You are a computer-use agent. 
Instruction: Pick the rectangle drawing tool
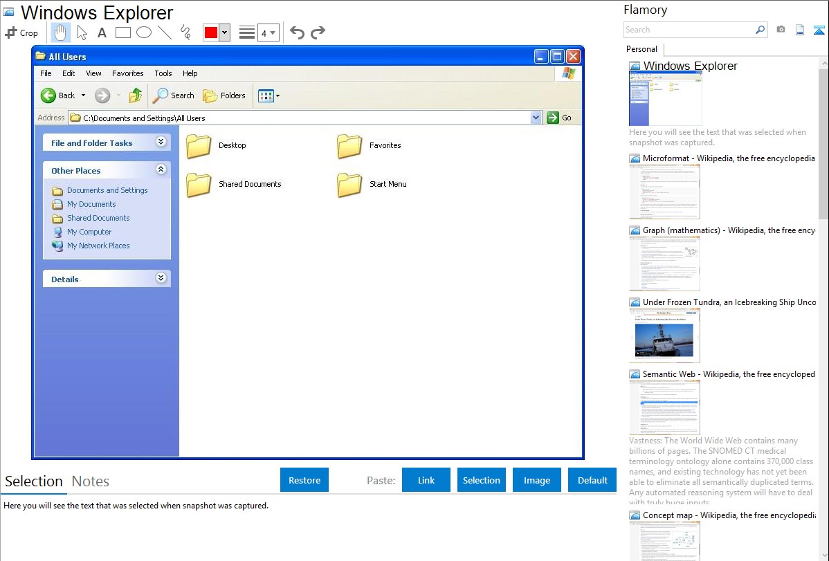coord(122,33)
